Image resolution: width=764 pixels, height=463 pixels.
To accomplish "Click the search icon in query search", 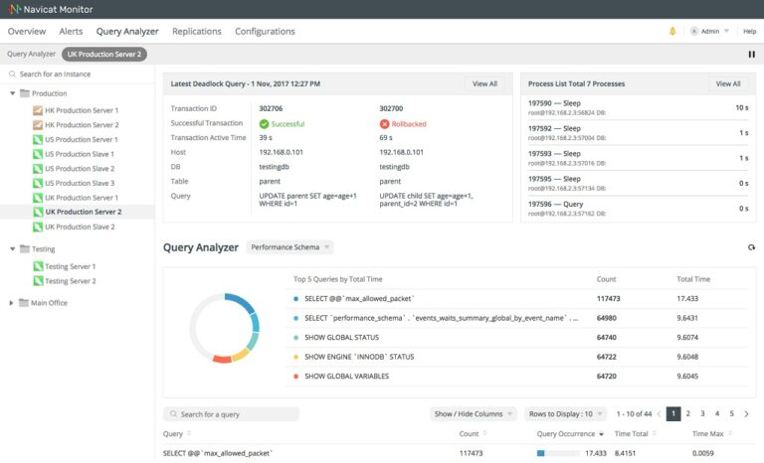I will [173, 414].
